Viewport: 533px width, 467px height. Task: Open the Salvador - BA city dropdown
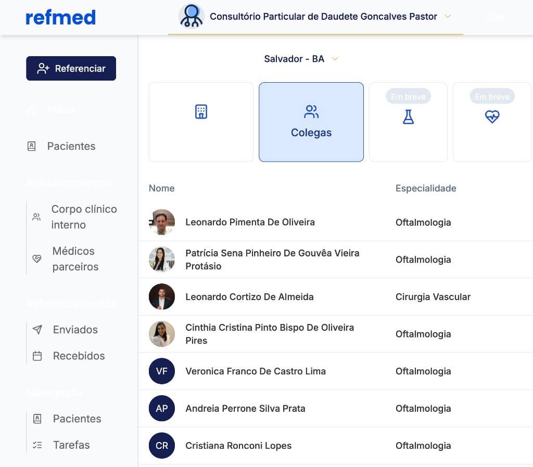[x=301, y=59]
